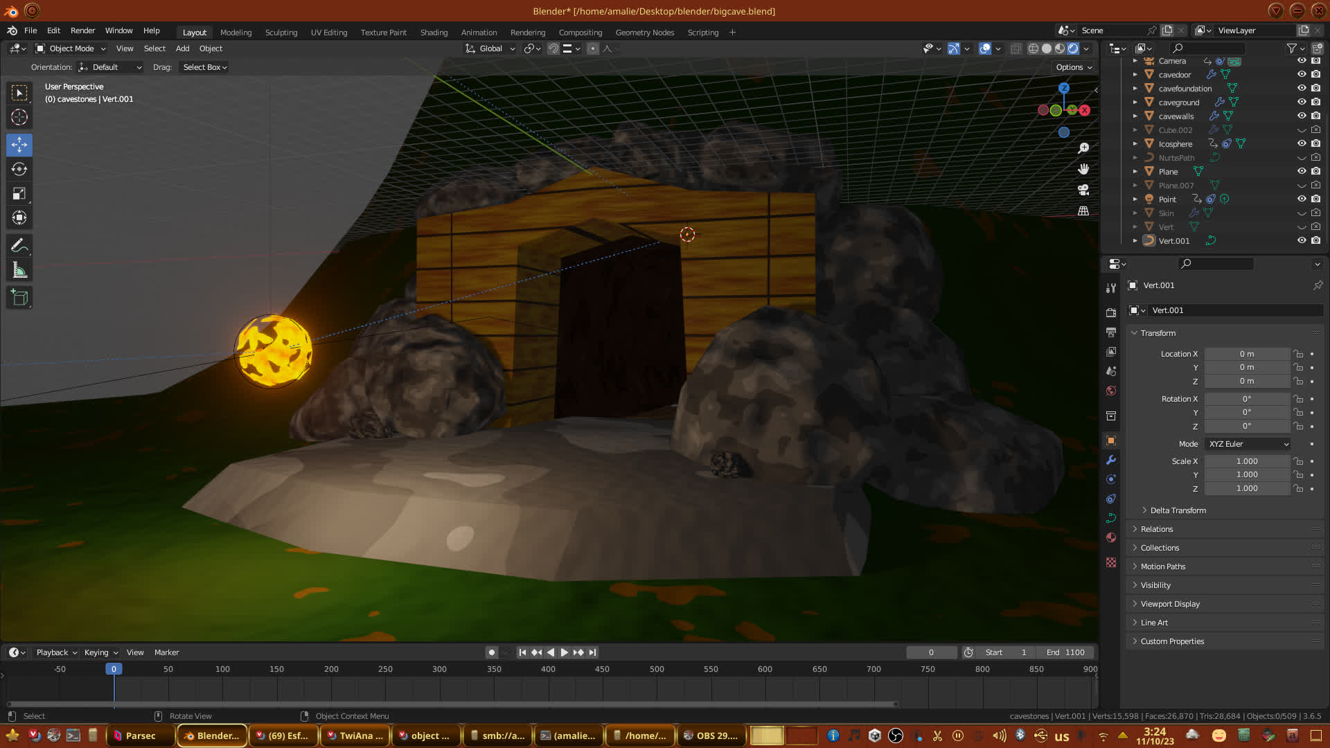Viewport: 1330px width, 748px height.
Task: Activate the Annotate pencil tool
Action: coord(19,245)
